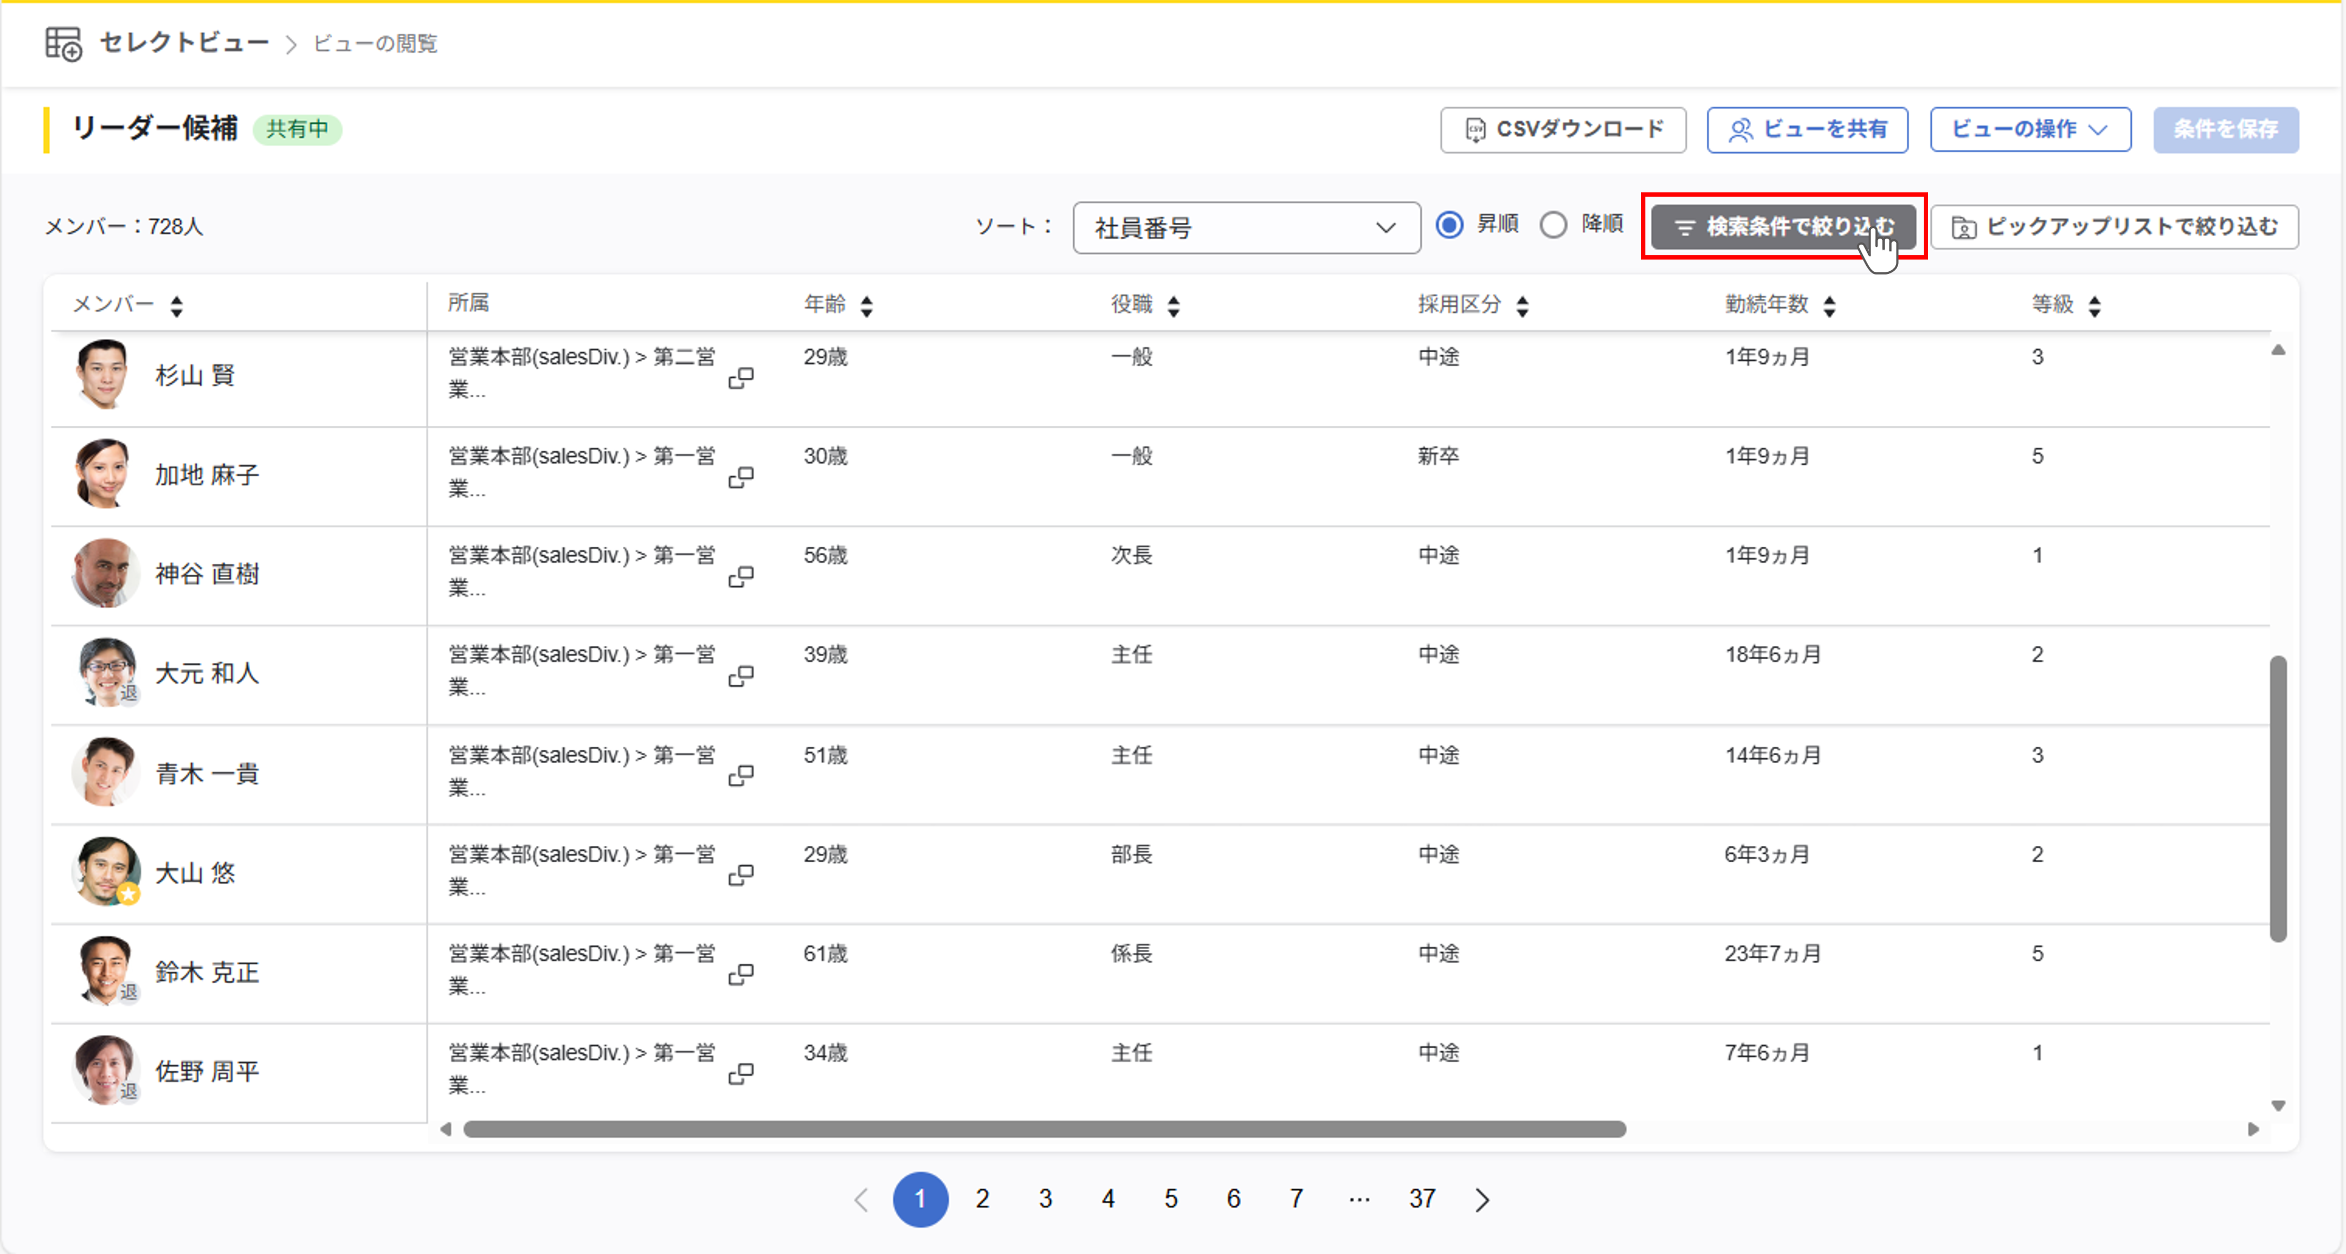Viewport: 2346px width, 1254px height.
Task: Sort by the メンバー column arrows
Action: pos(176,306)
